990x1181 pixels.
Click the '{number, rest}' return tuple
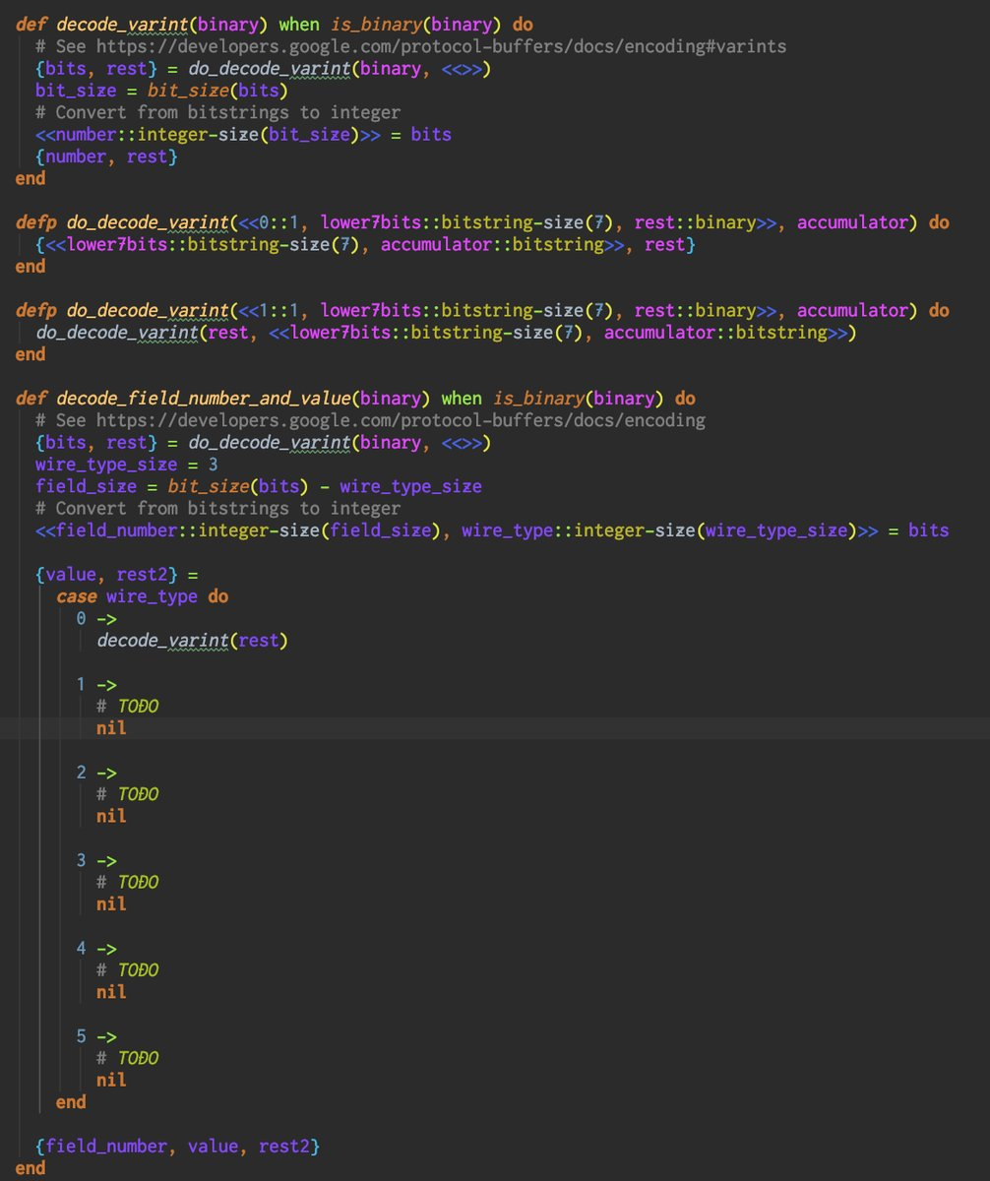(106, 155)
